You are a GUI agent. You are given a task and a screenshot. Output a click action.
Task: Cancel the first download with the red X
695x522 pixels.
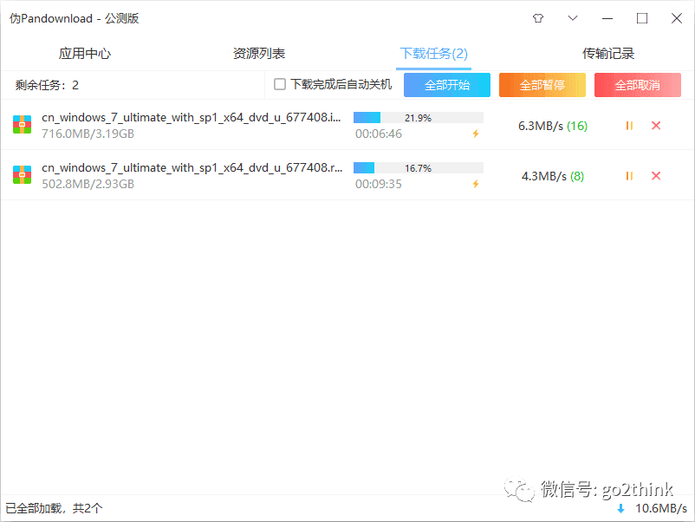point(656,125)
